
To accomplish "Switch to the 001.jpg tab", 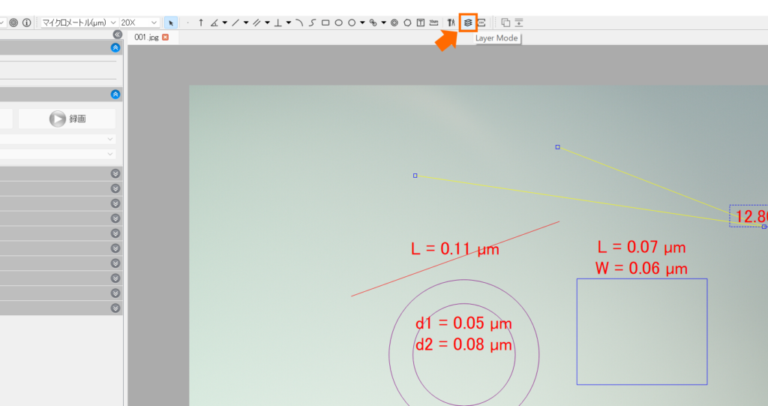I will pyautogui.click(x=146, y=38).
